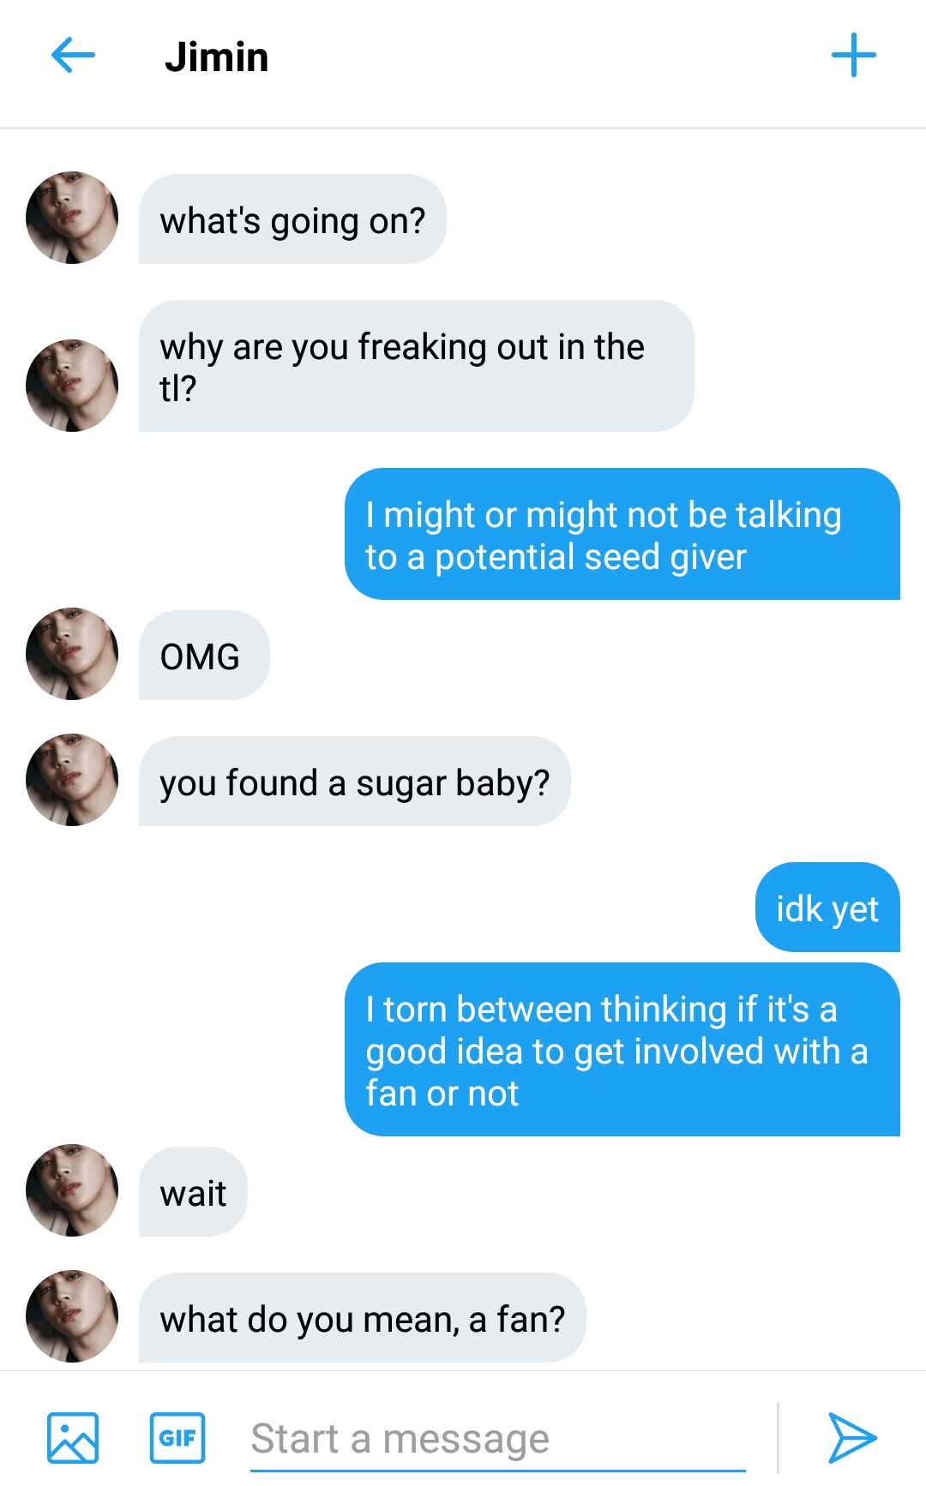This screenshot has width=926, height=1486.
Task: Select the you found a sugar baby? bubble
Action: [355, 782]
